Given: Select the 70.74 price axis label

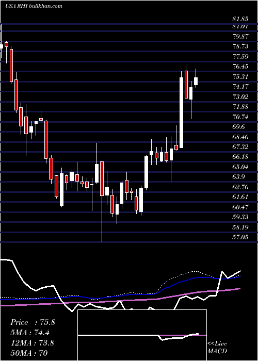Looking at the screenshot, I should (x=240, y=117).
